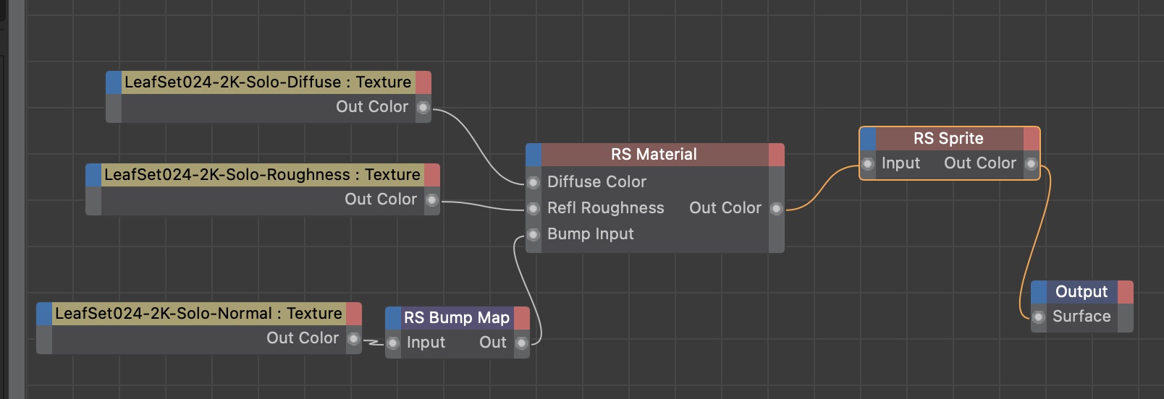Viewport: 1164px width, 399px height.
Task: Click the Out Color port of Diffuse texture node
Action: tap(423, 108)
